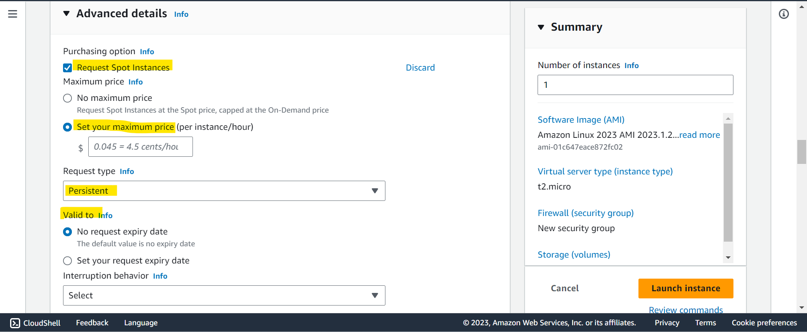Viewport: 807px width, 332px height.
Task: Uncheck Request Spot Instances checkbox
Action: pos(67,68)
